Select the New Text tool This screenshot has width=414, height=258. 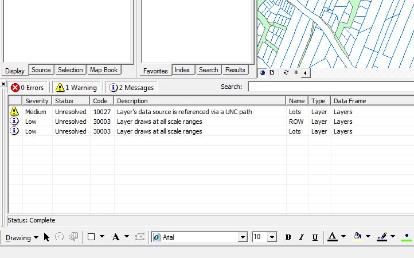[x=116, y=237]
